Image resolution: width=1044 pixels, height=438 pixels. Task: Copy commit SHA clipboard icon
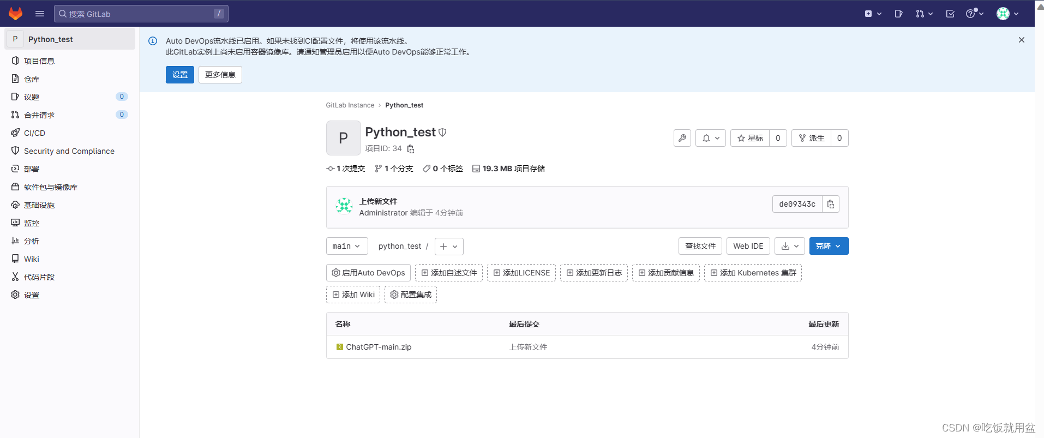[831, 204]
